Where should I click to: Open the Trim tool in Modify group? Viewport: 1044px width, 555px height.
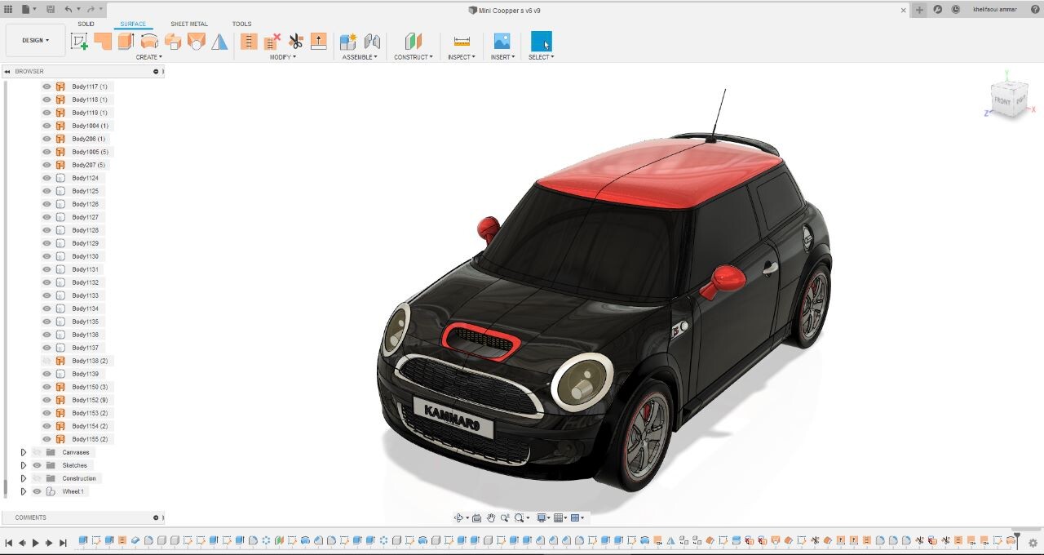(x=294, y=39)
